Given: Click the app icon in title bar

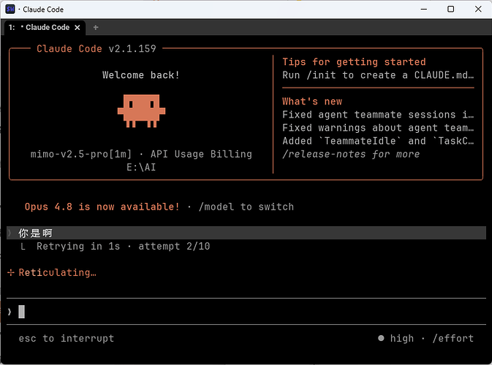Looking at the screenshot, I should click(10, 9).
